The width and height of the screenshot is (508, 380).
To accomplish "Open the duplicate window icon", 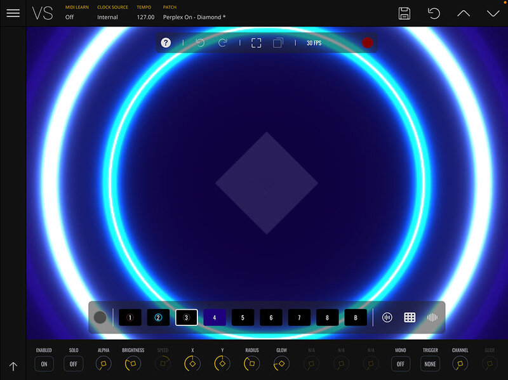I will pos(278,43).
